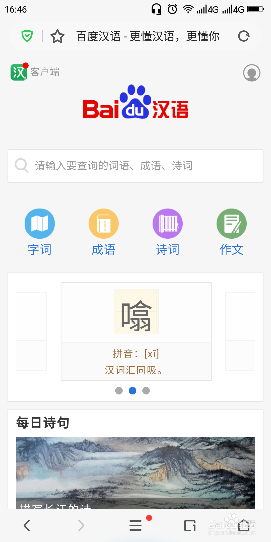Tap the search magnifier icon
This screenshot has width=271, height=542.
pos(22,166)
